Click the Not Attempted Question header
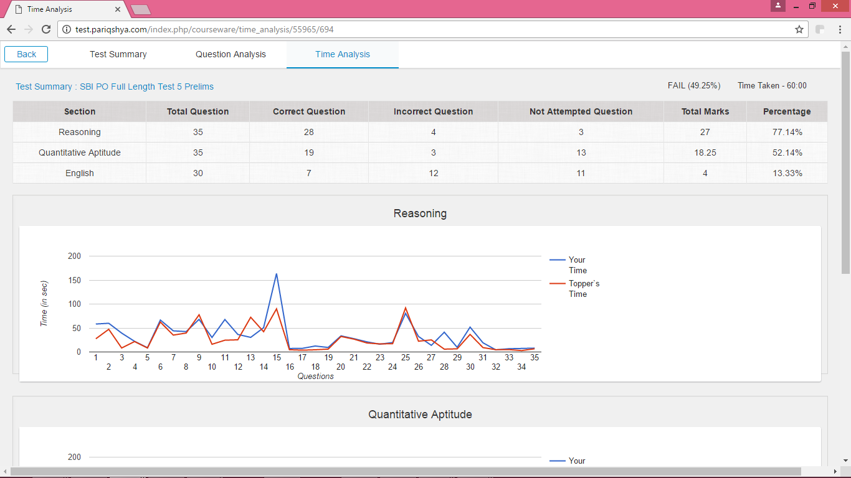Screen dimensions: 851x478 [581, 111]
